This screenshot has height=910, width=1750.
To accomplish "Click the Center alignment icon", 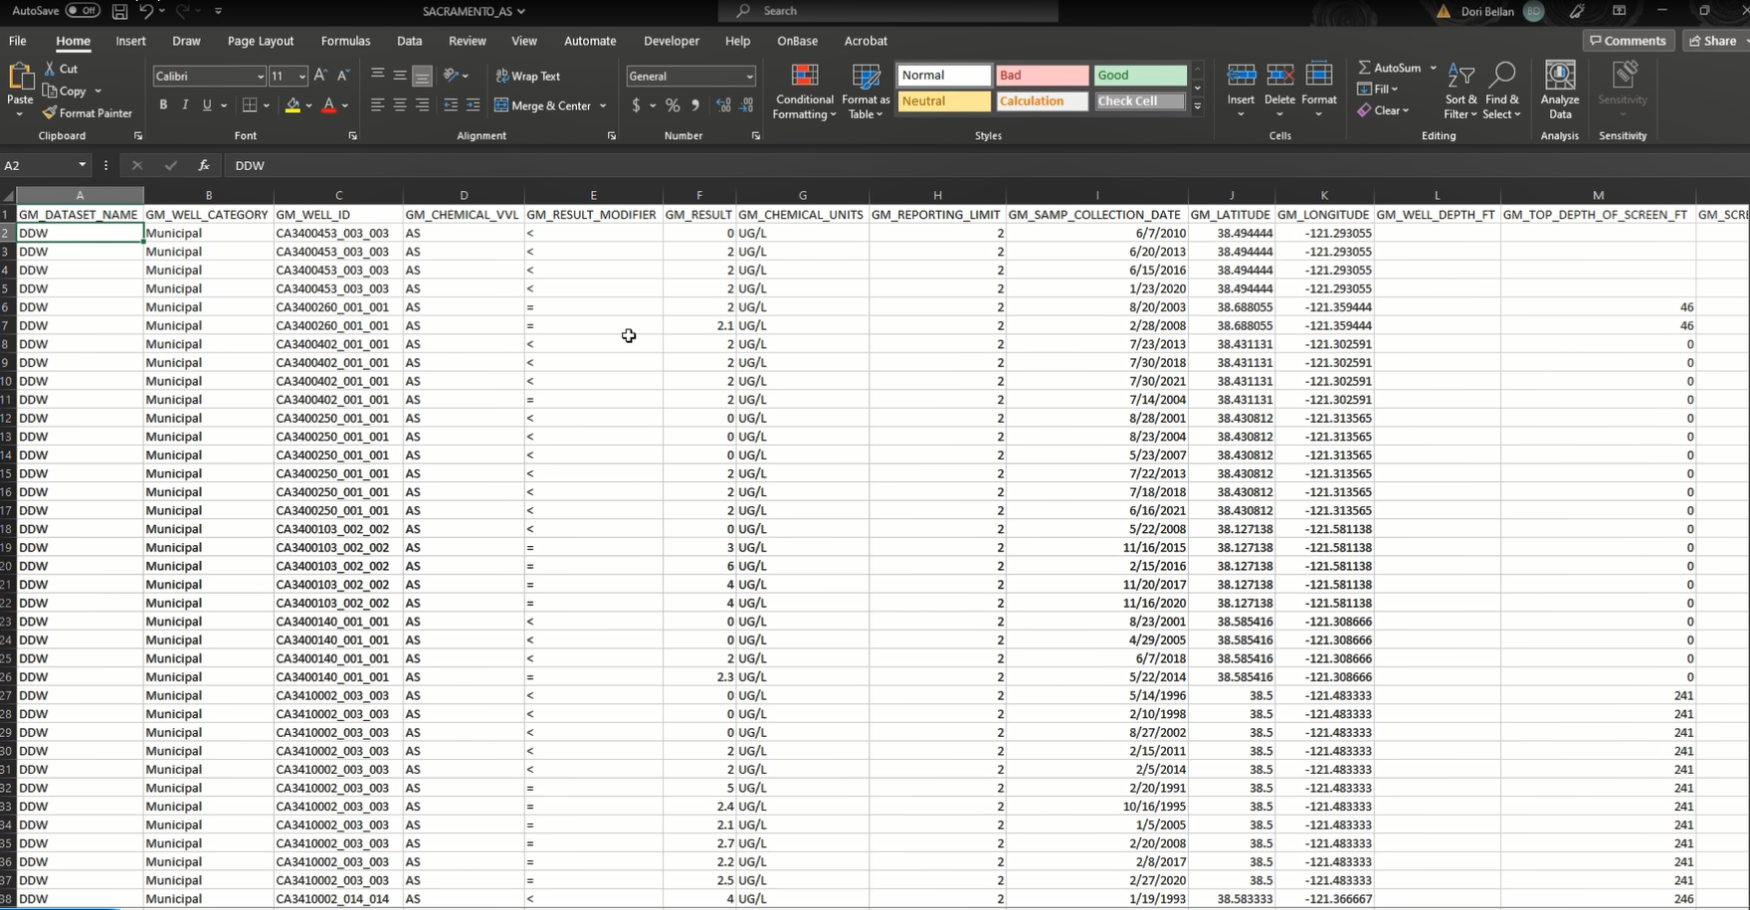I will 400,105.
